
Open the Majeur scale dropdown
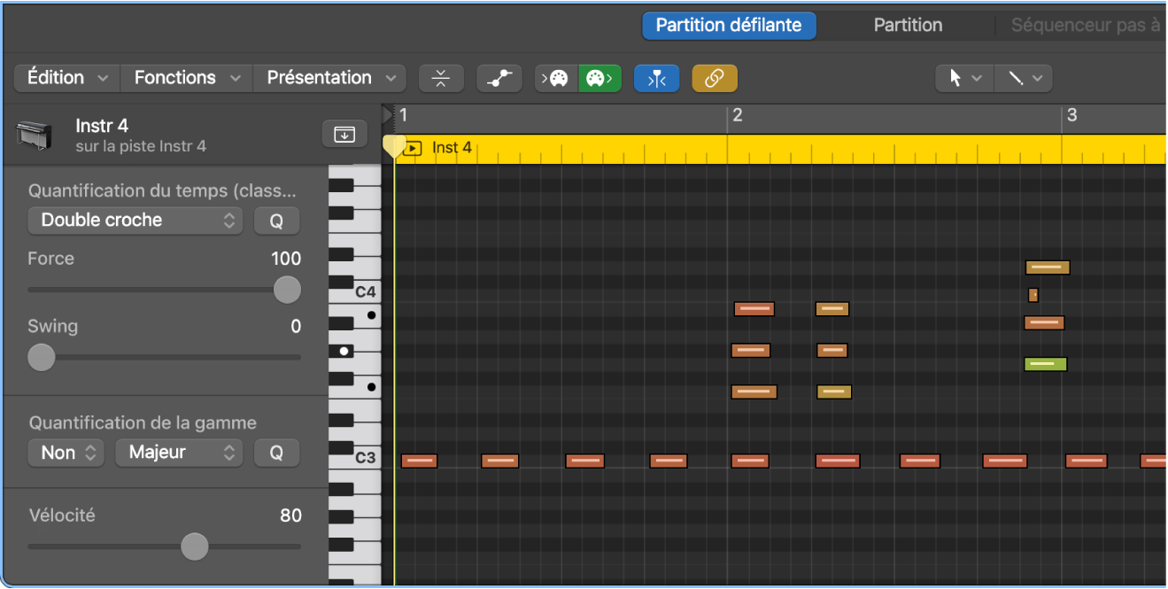click(x=179, y=453)
